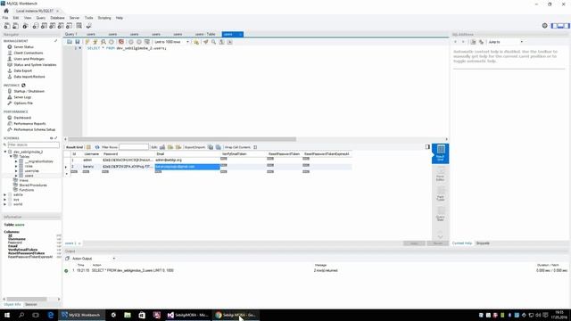Open the Scripting menu
571x321 pixels.
(104, 18)
